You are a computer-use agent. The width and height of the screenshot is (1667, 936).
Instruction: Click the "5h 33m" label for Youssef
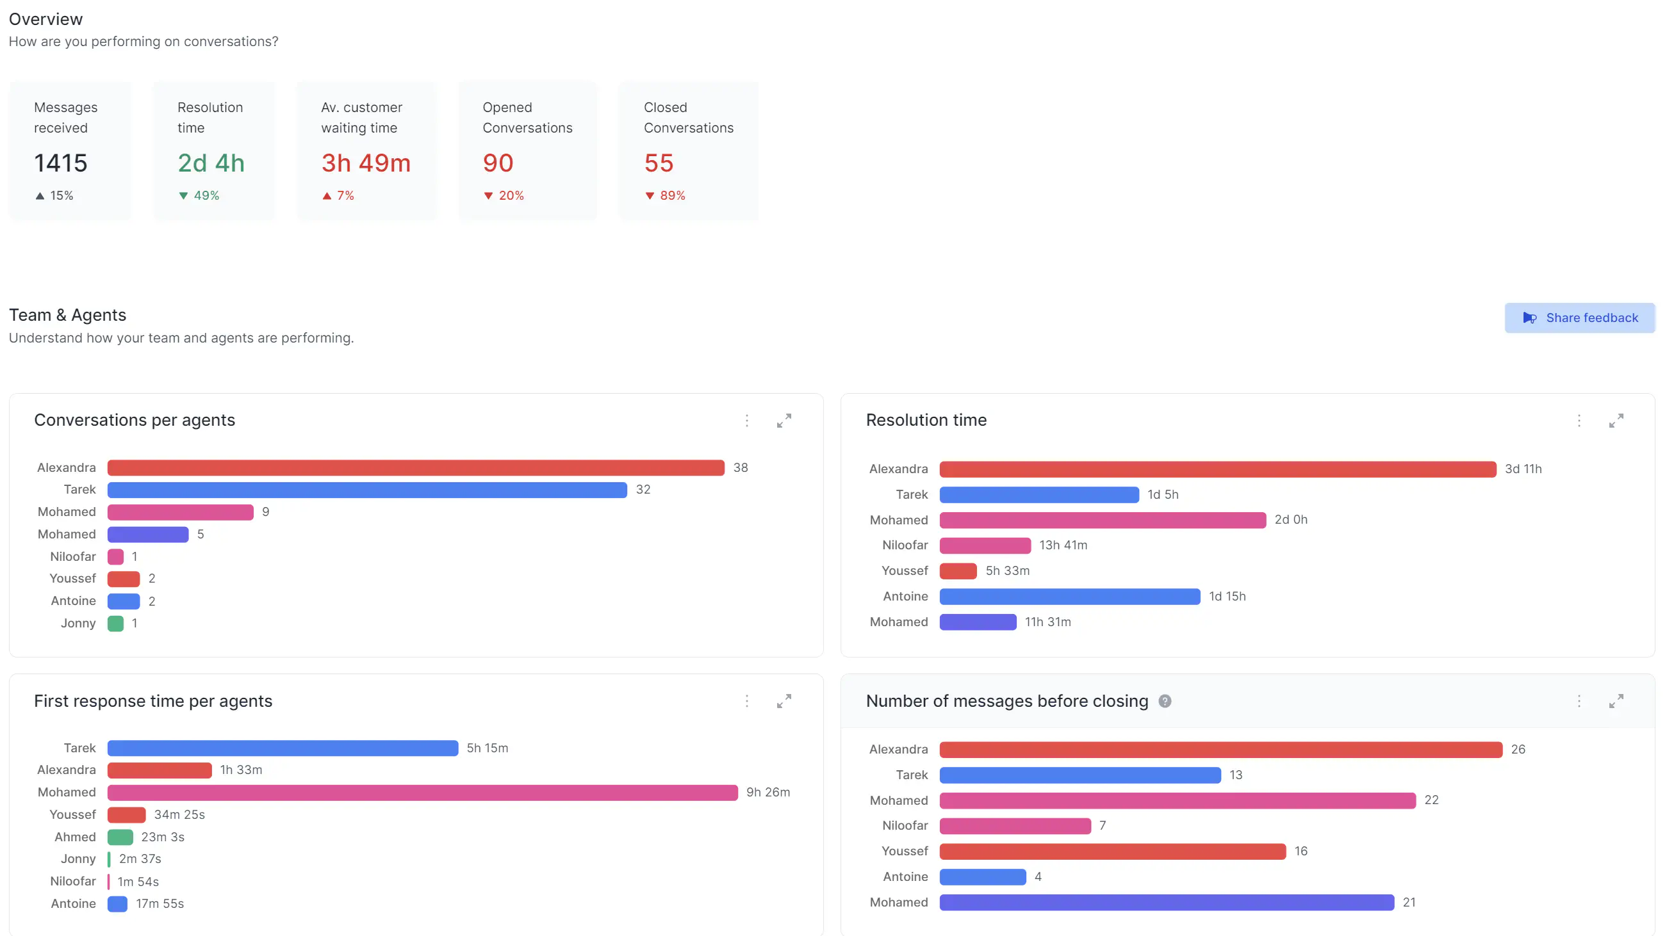click(x=1008, y=570)
